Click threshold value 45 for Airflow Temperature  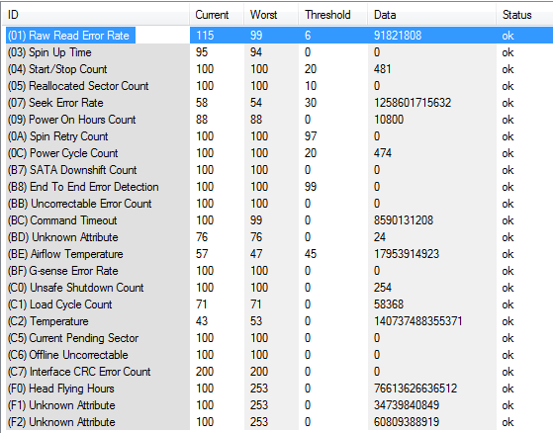[x=311, y=254]
